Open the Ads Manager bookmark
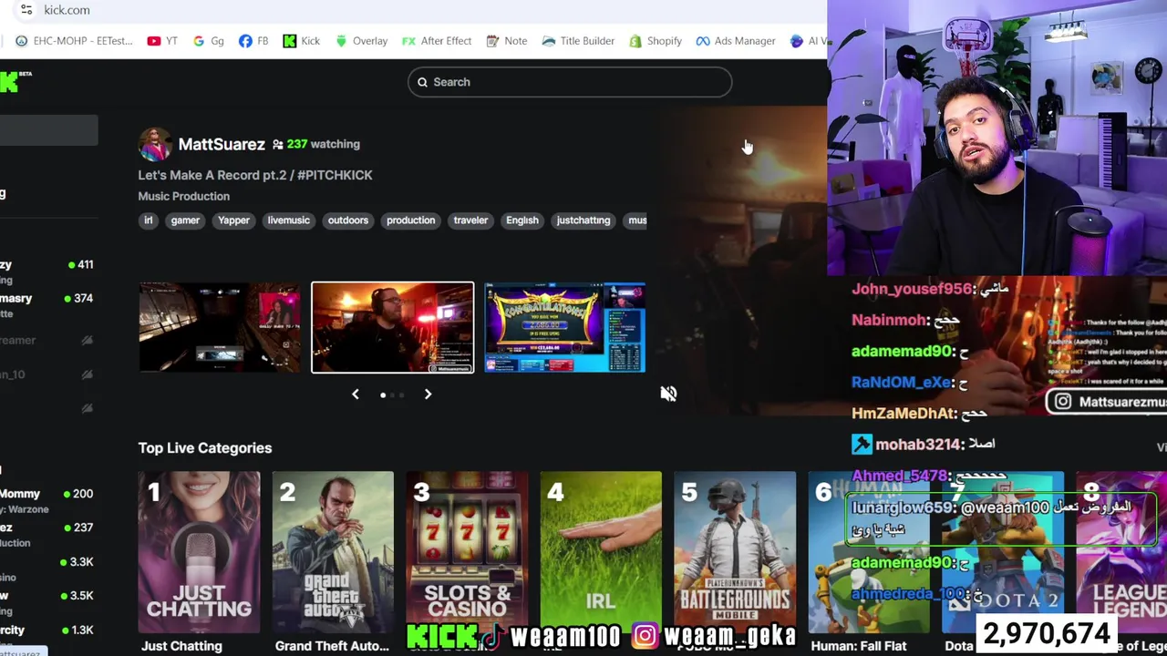The height and width of the screenshot is (656, 1167). click(x=735, y=41)
